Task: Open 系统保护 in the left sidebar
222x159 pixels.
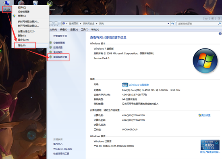Action: (x=58, y=52)
